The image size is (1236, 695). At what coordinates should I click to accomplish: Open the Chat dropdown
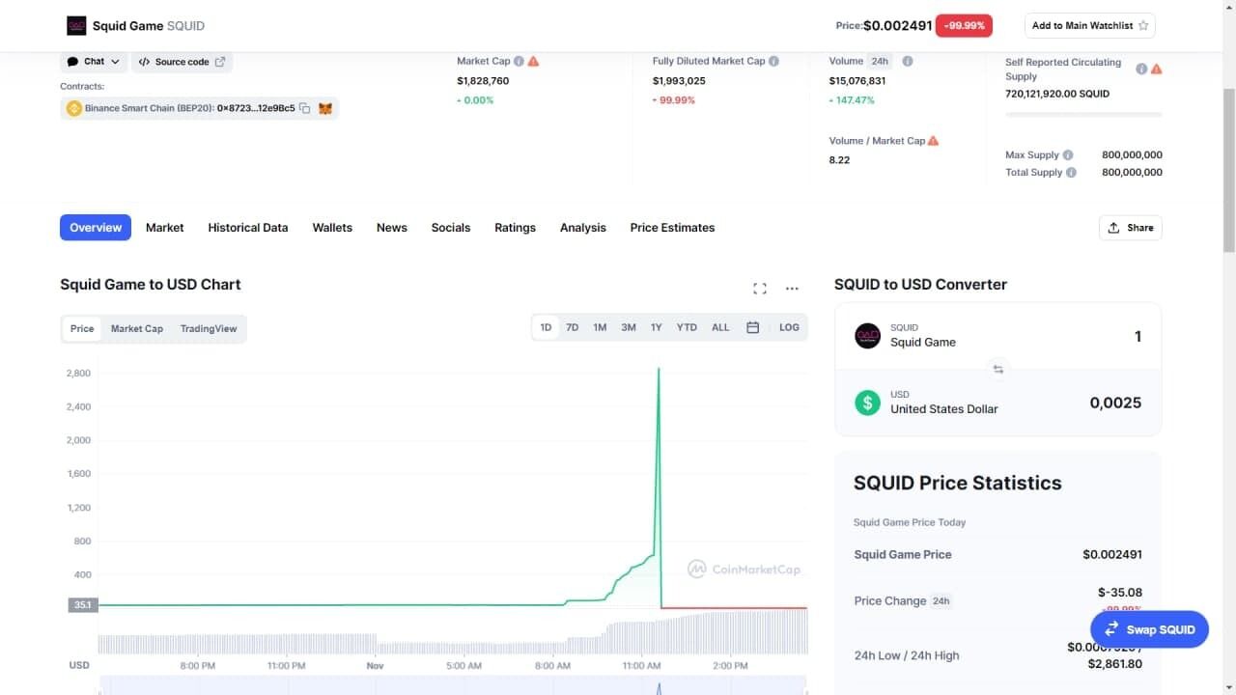pyautogui.click(x=94, y=62)
